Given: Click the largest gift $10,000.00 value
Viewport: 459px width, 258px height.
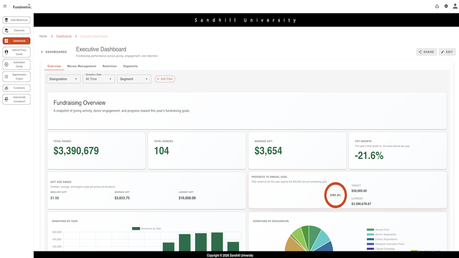Looking at the screenshot, I should point(187,198).
